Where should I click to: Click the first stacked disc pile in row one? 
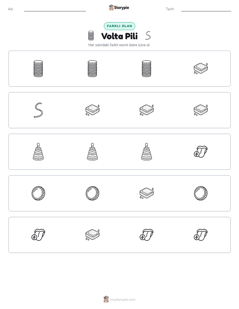(38, 69)
